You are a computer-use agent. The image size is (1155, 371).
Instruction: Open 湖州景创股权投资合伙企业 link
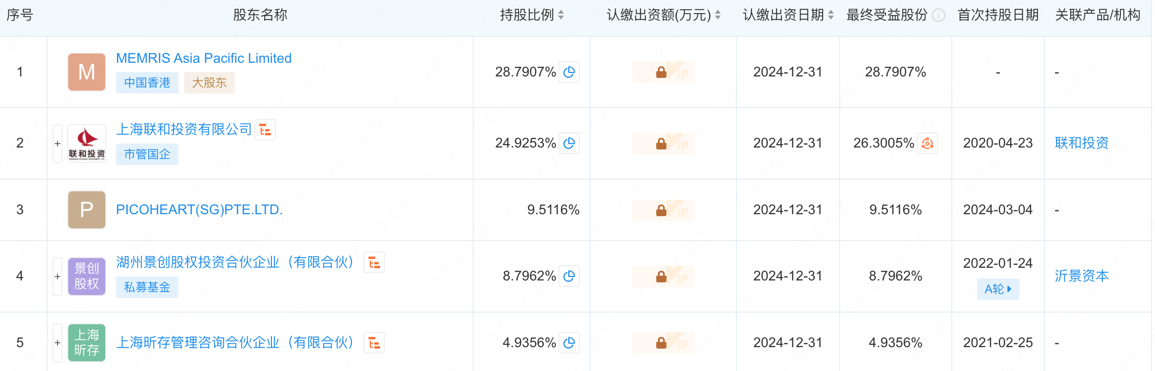coord(236,262)
